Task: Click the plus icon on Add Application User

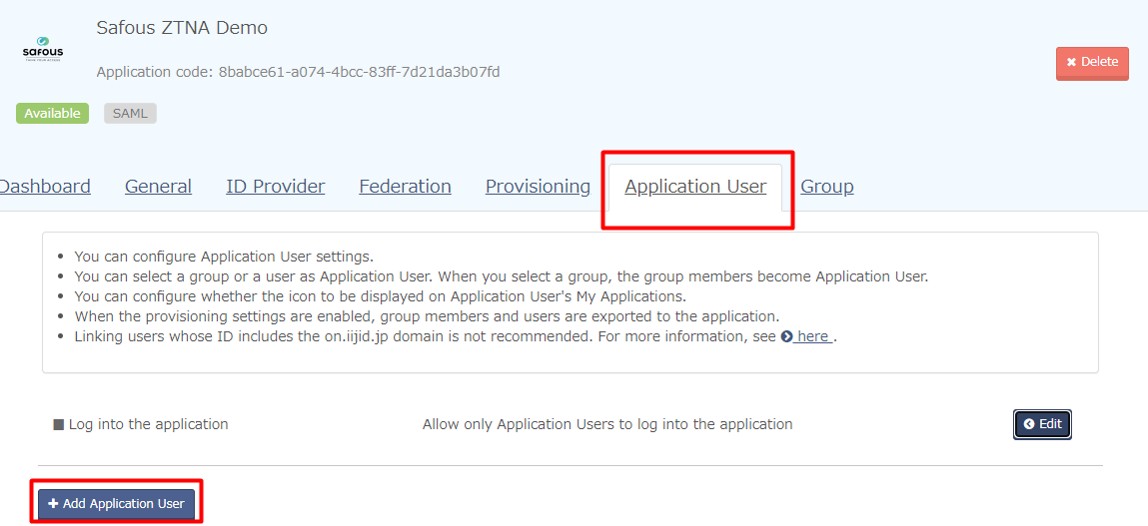Action: point(53,504)
